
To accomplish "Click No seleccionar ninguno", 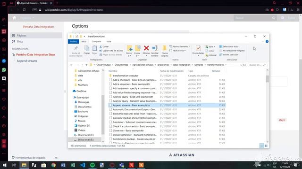I will (x=232, y=51).
